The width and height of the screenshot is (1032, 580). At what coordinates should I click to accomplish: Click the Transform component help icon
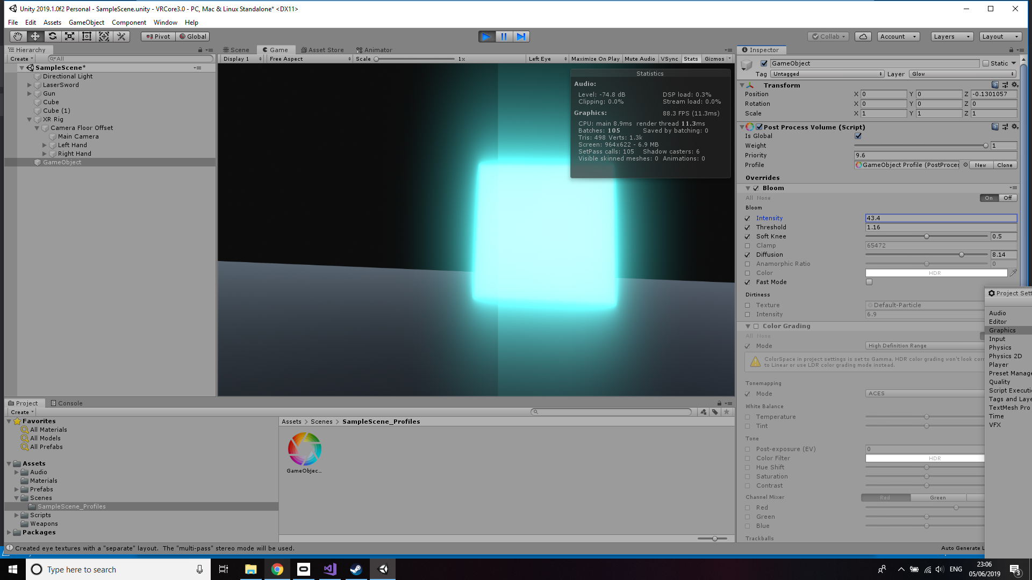[995, 85]
